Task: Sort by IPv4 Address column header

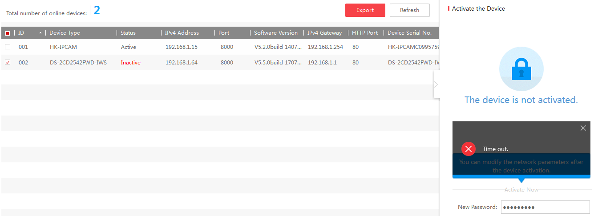Action: click(182, 33)
